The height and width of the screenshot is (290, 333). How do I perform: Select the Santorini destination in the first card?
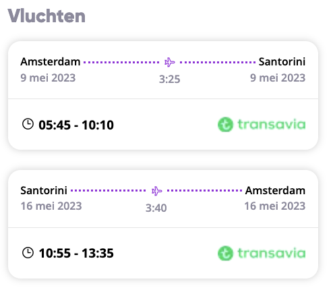(x=282, y=61)
